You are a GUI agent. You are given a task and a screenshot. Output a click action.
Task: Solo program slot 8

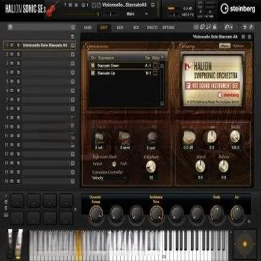18,108
